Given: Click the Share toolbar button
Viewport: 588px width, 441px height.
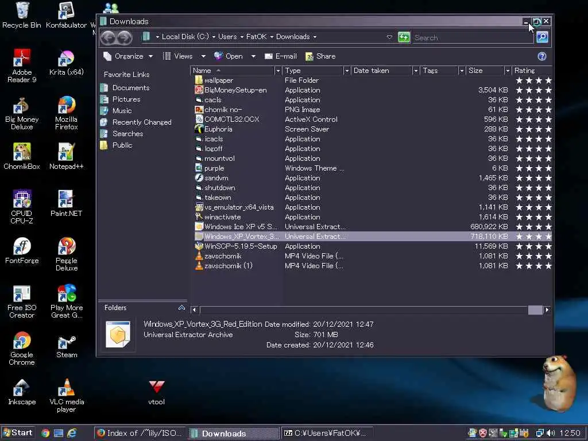Looking at the screenshot, I should point(320,56).
